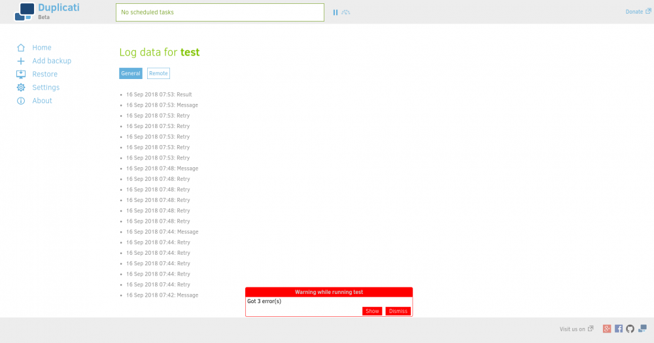Open the Facebook icon in footer

(x=619, y=329)
